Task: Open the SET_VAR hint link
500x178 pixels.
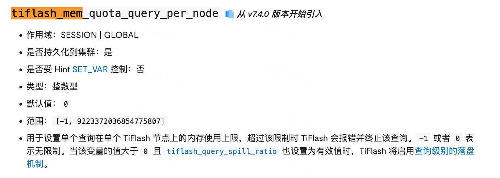Action: coord(90,69)
